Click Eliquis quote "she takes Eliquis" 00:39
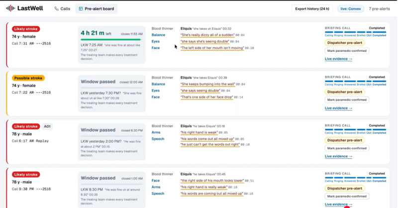This screenshot has width=401, height=208. point(204,78)
